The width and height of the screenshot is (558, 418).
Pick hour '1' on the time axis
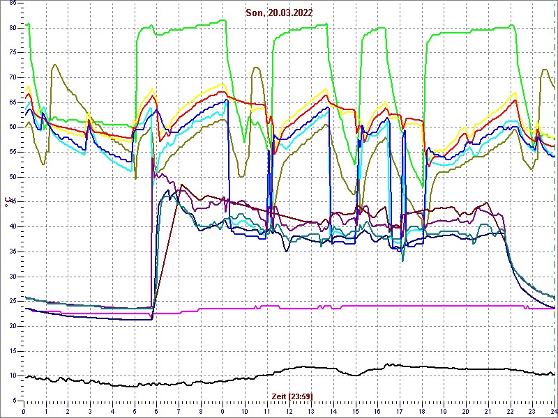(46, 410)
